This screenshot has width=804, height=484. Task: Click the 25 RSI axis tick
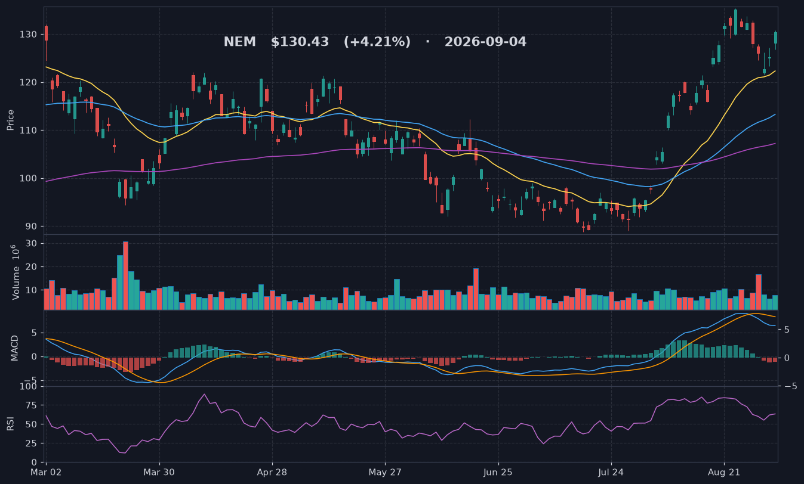point(32,443)
